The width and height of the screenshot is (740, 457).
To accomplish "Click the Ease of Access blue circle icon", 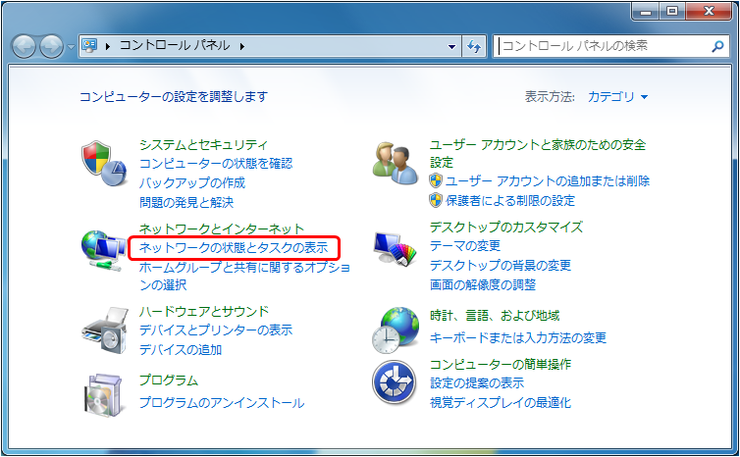I will (x=395, y=382).
